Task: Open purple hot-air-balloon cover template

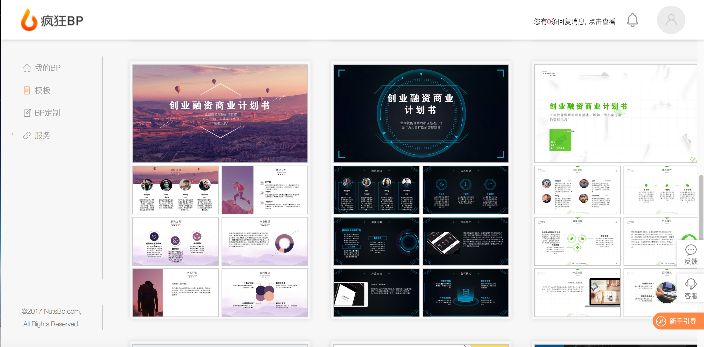Action: 220,113
